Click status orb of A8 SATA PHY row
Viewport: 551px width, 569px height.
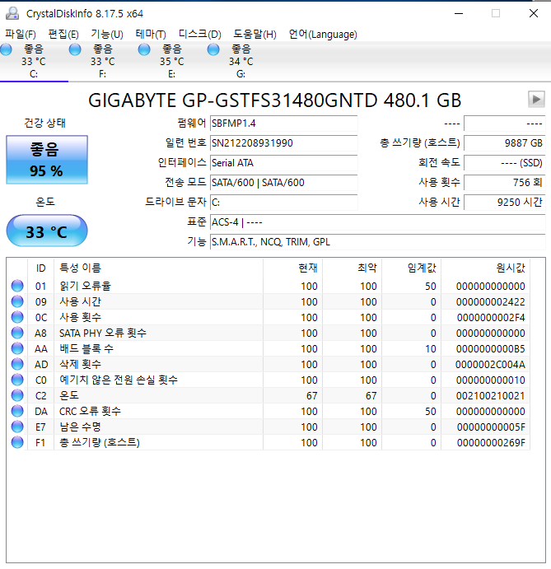click(17, 333)
